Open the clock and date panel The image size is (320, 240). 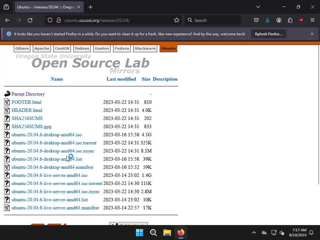coord(298,232)
